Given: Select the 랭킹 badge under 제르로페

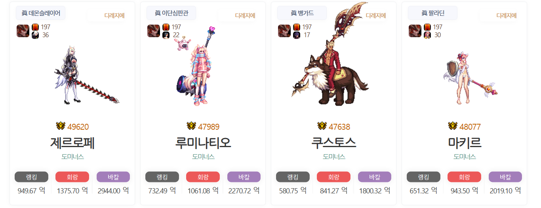Looking at the screenshot, I should (31, 177).
